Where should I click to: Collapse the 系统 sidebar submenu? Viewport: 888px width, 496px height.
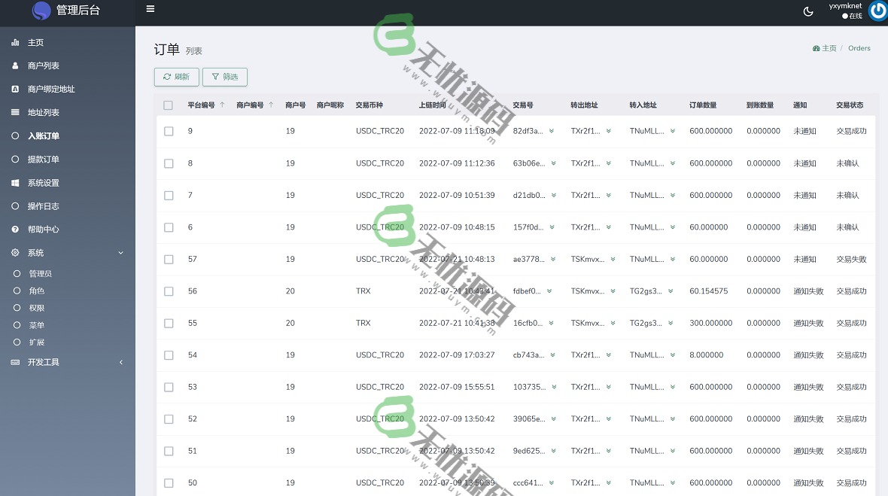120,253
